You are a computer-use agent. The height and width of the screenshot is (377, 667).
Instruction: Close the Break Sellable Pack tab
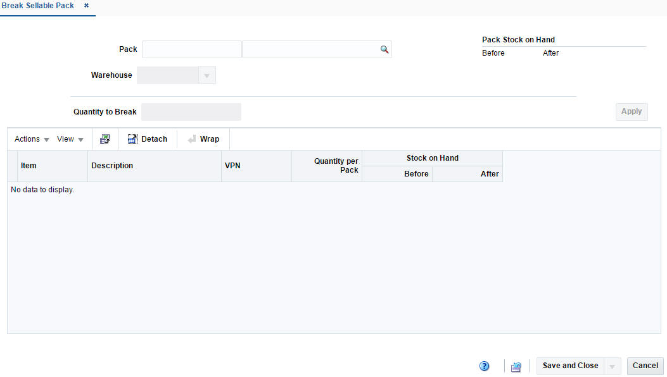pos(86,6)
